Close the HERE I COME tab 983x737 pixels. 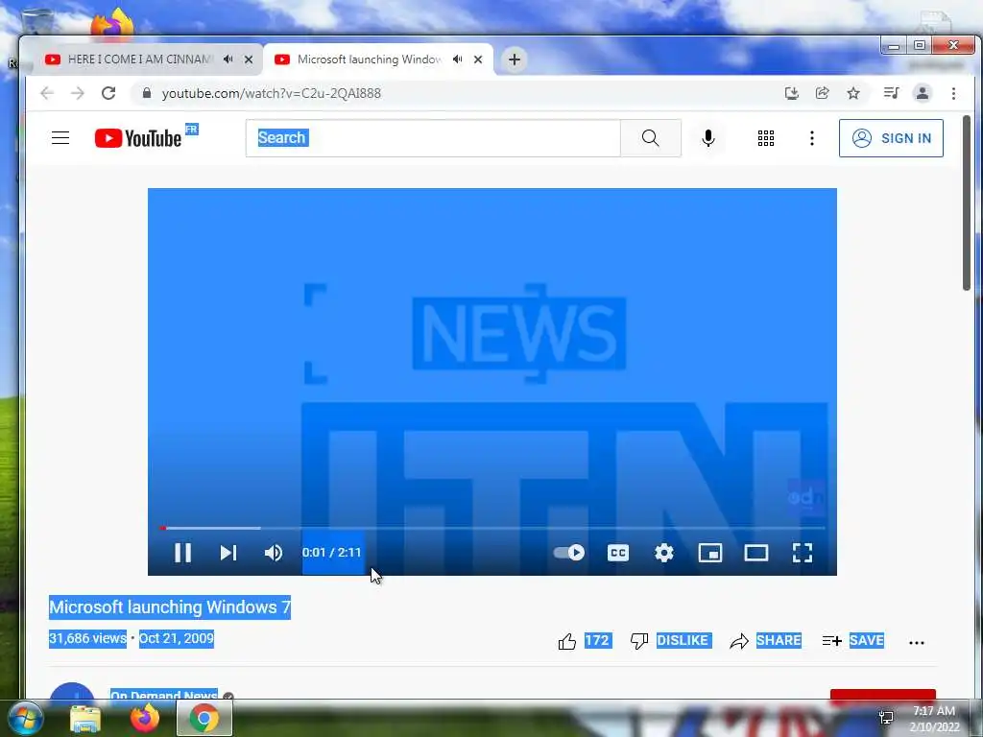tap(249, 59)
